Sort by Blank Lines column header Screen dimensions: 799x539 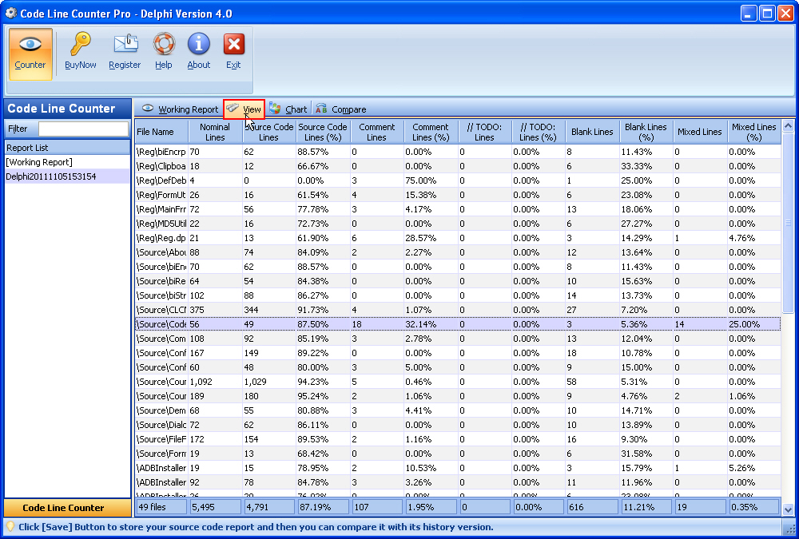pyautogui.click(x=592, y=132)
